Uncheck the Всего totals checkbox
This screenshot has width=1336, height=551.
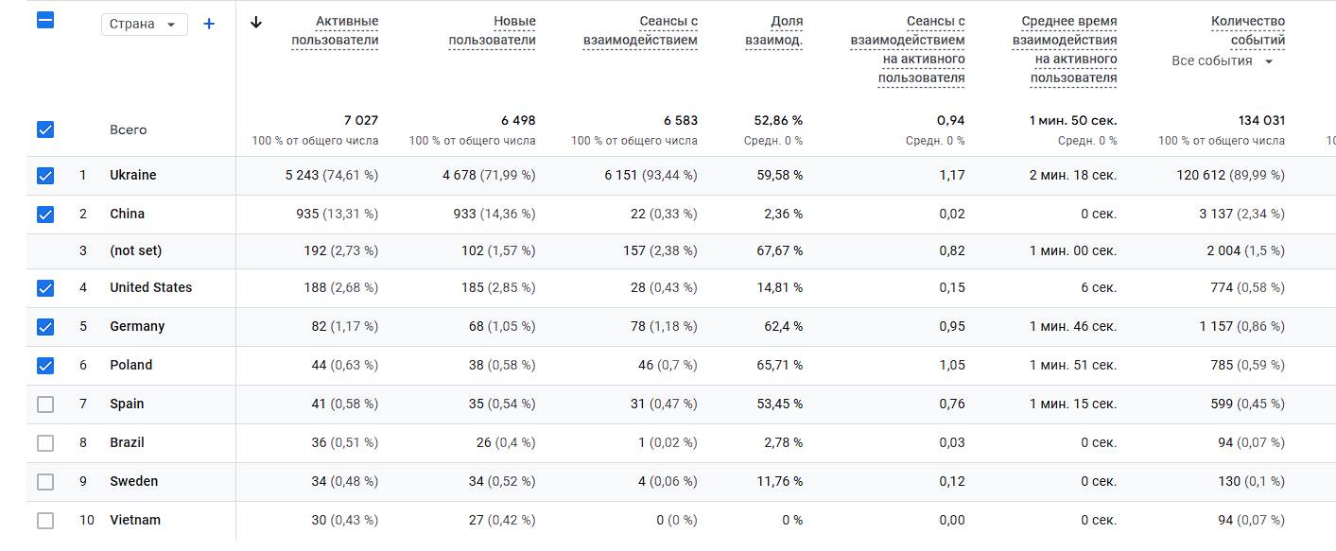click(x=45, y=129)
